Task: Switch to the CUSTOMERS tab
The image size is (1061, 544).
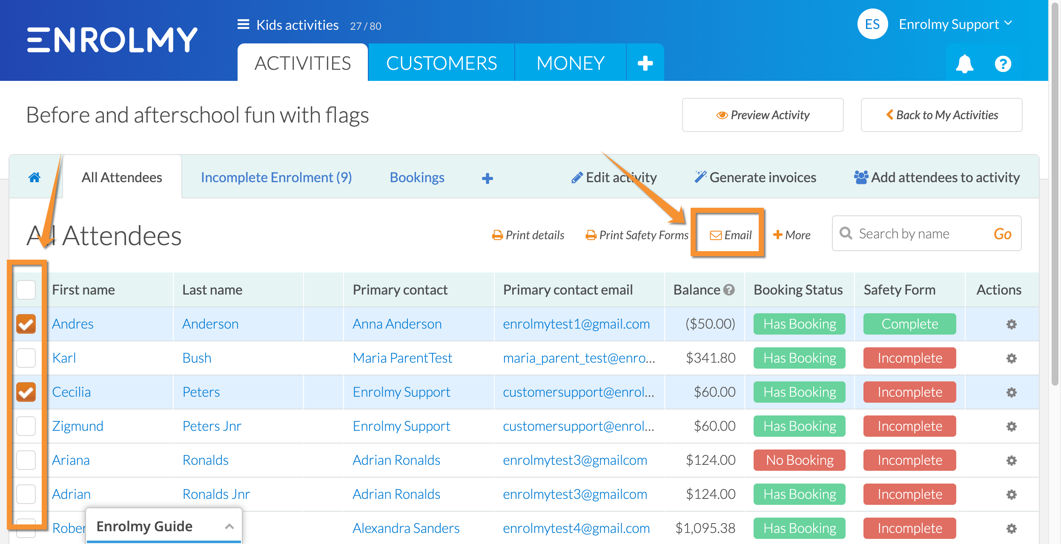Action: 442,63
